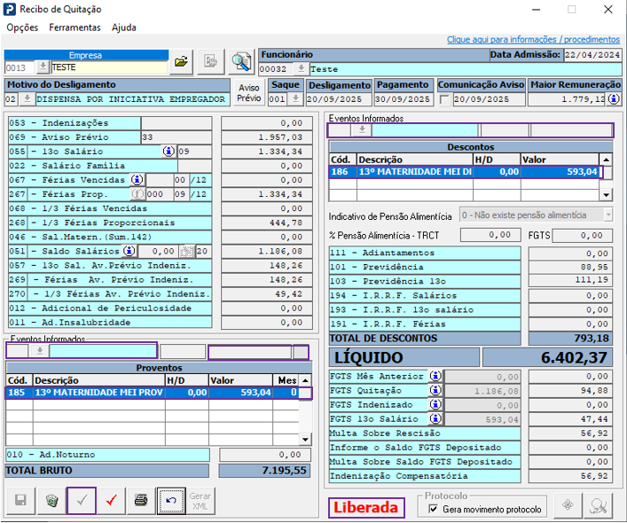The height and width of the screenshot is (523, 627).
Task: Click the informações / procedimentos link
Action: tap(533, 40)
